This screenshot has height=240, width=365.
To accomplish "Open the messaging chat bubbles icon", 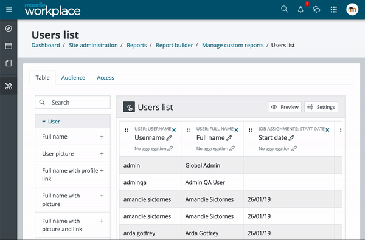I will (x=316, y=10).
